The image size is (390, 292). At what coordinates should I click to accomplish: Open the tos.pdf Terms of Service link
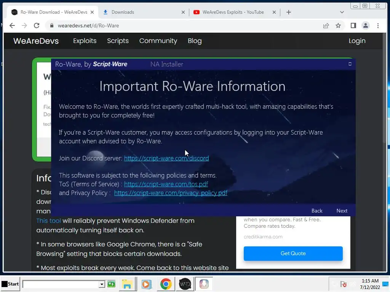[x=166, y=184]
